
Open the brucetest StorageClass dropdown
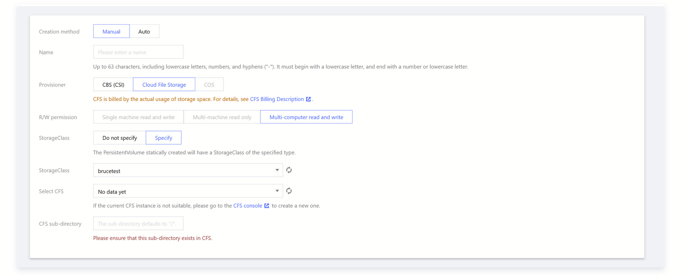click(x=188, y=171)
